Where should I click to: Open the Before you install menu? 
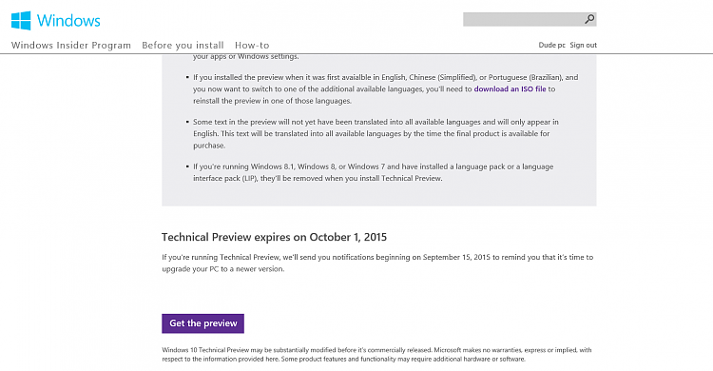click(x=183, y=45)
